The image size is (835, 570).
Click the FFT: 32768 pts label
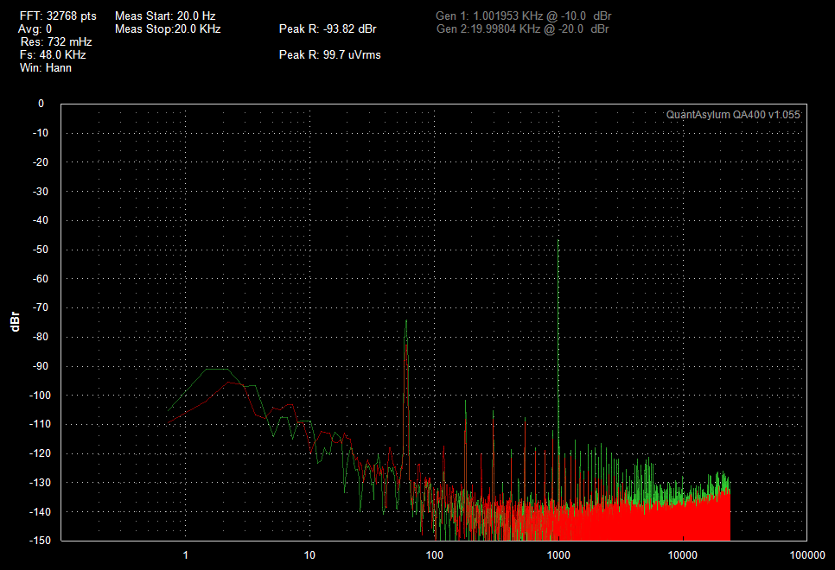pyautogui.click(x=58, y=16)
